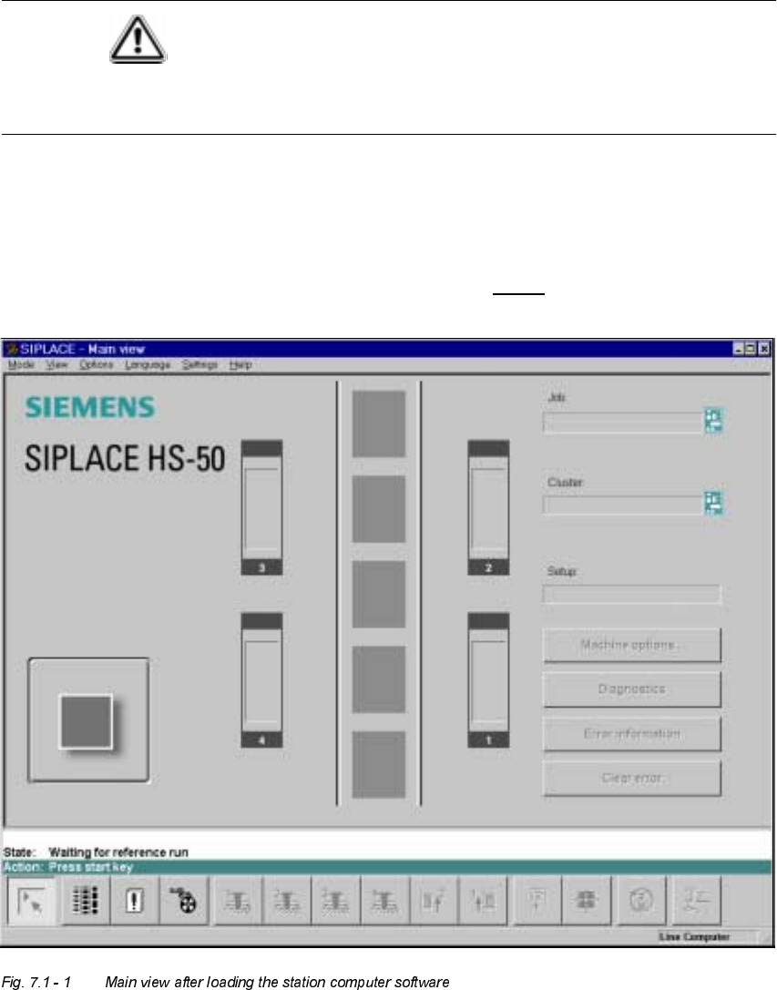Image resolution: width=777 pixels, height=990 pixels.
Task: Select gantry location 2
Action: click(x=488, y=507)
